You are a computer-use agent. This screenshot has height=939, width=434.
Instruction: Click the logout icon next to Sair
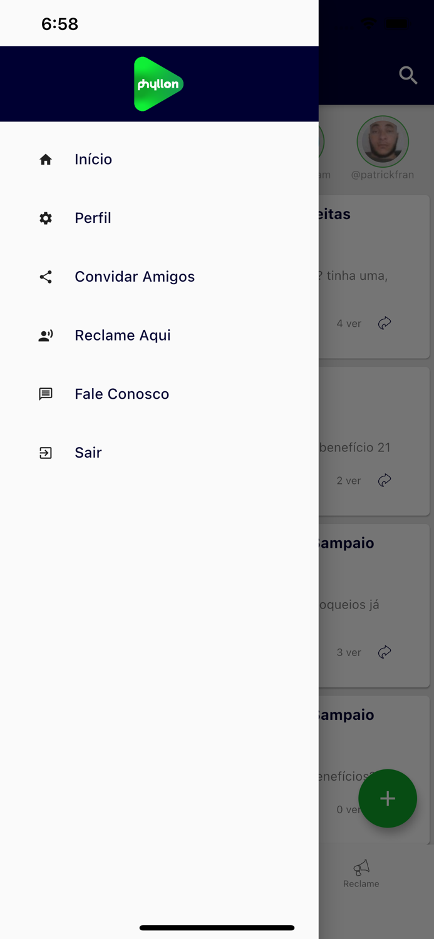tap(46, 452)
